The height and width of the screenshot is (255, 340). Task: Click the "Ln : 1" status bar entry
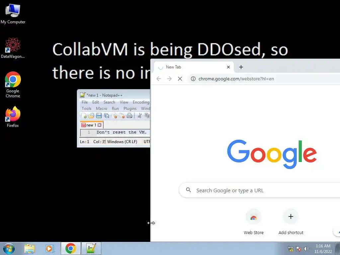pyautogui.click(x=85, y=141)
